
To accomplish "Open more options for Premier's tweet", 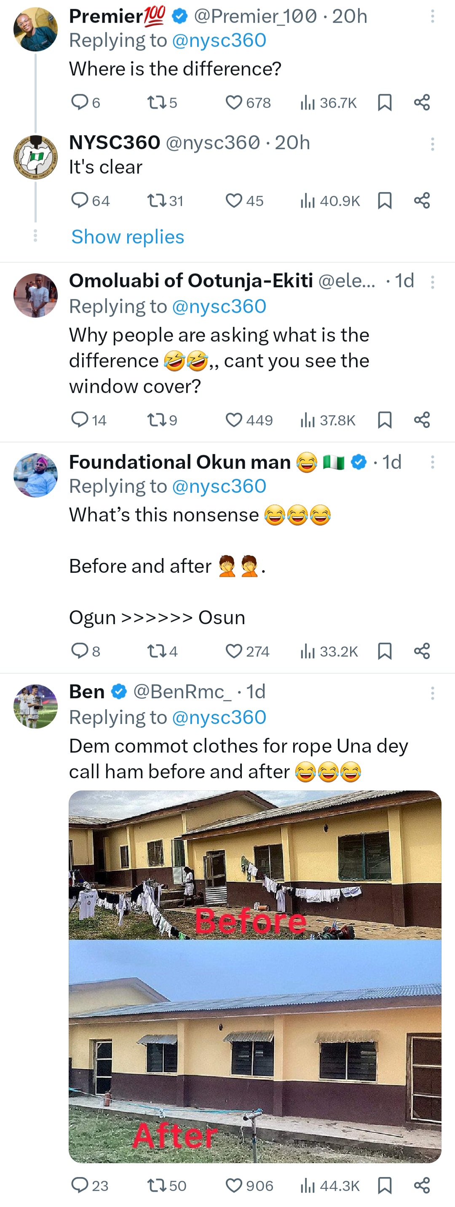I will 432,17.
